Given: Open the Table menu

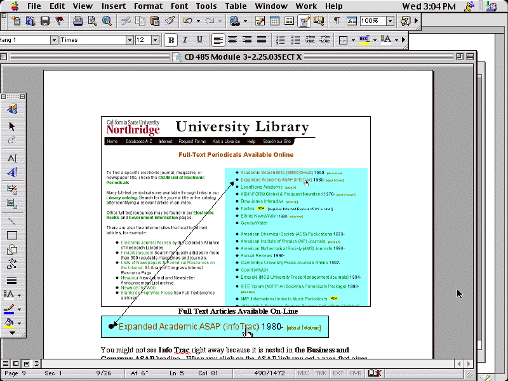Looking at the screenshot, I should 236,6.
